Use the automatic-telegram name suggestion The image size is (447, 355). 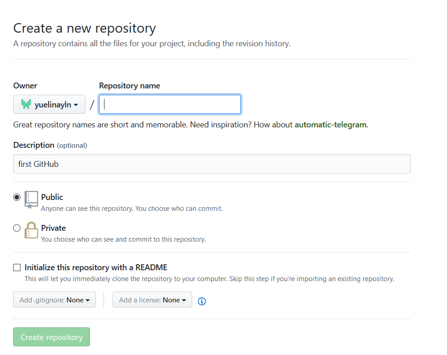click(x=330, y=125)
